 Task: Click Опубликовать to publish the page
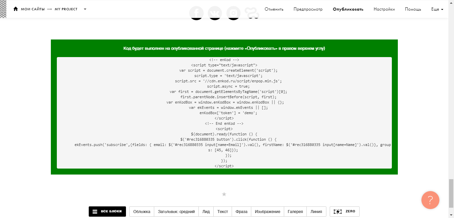pyautogui.click(x=348, y=9)
